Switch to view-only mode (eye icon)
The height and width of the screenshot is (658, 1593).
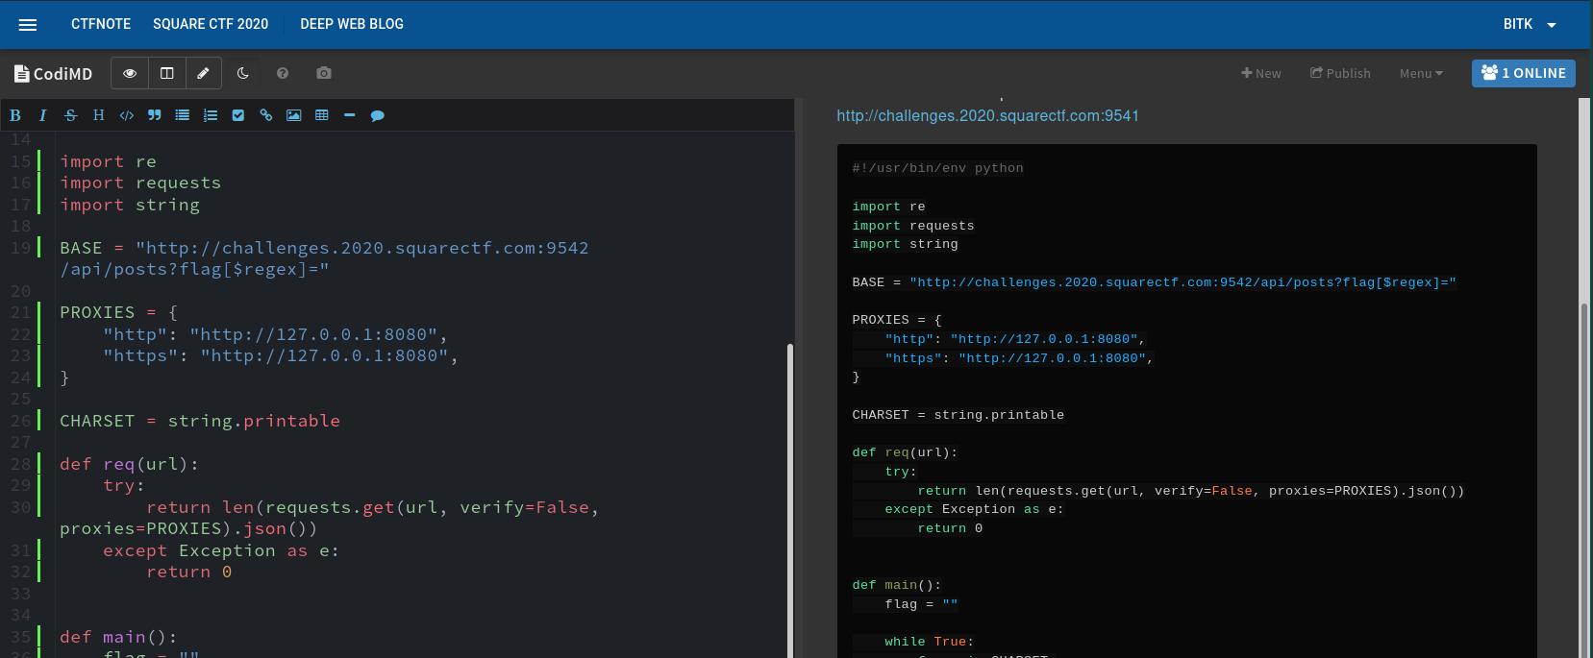pyautogui.click(x=130, y=73)
